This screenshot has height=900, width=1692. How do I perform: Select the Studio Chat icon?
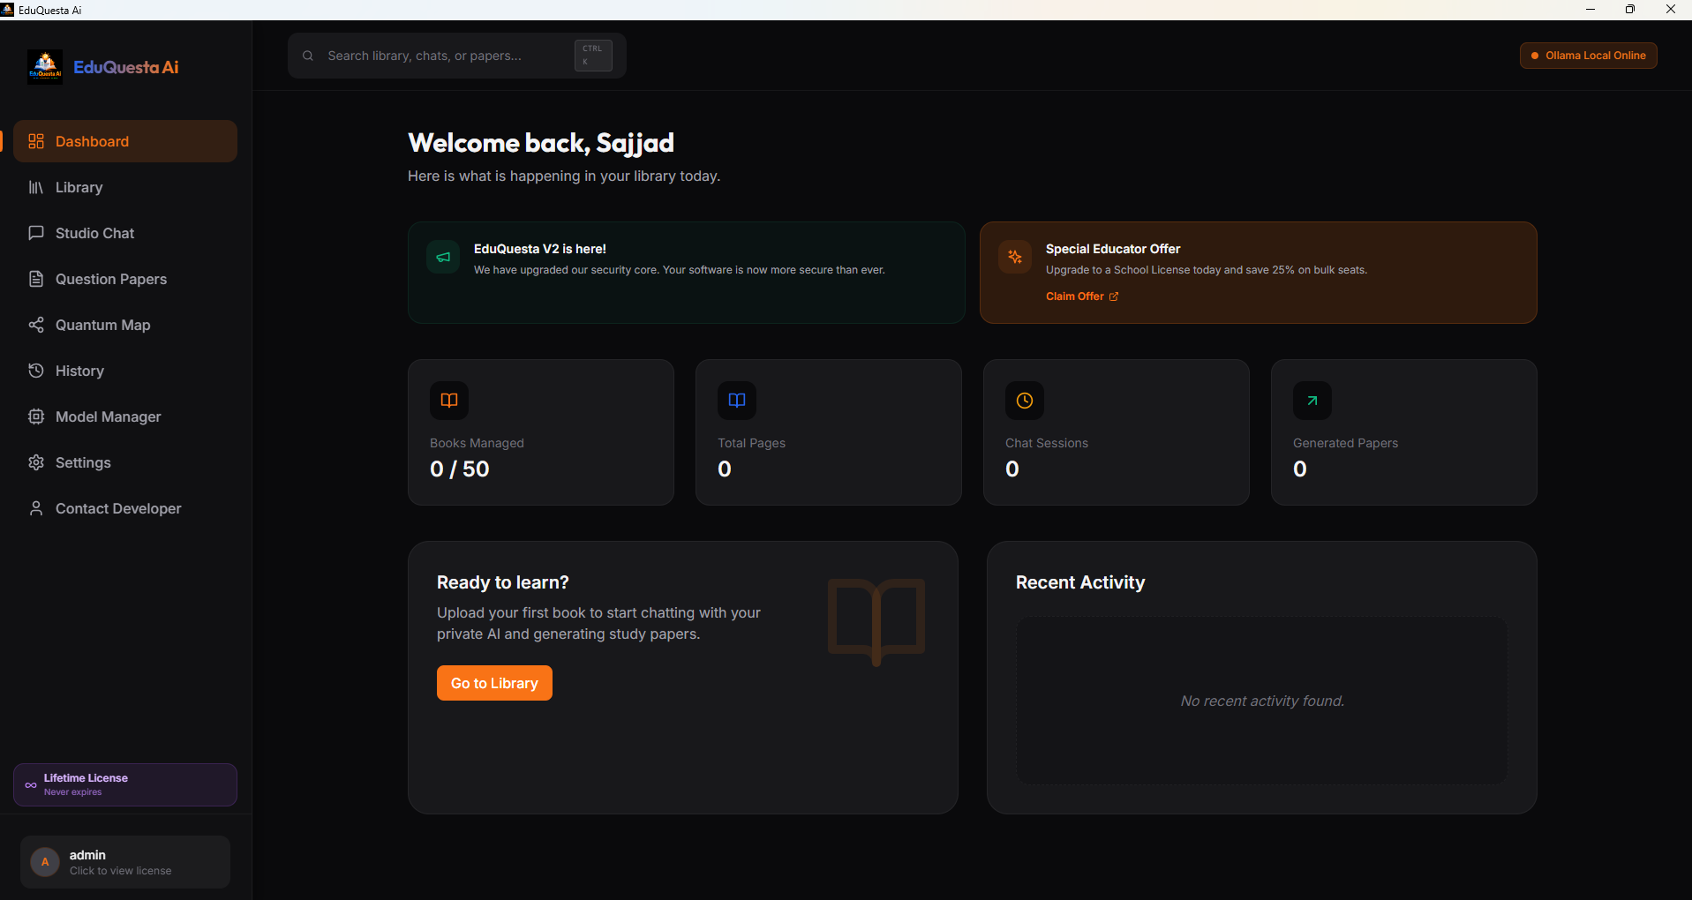click(35, 233)
